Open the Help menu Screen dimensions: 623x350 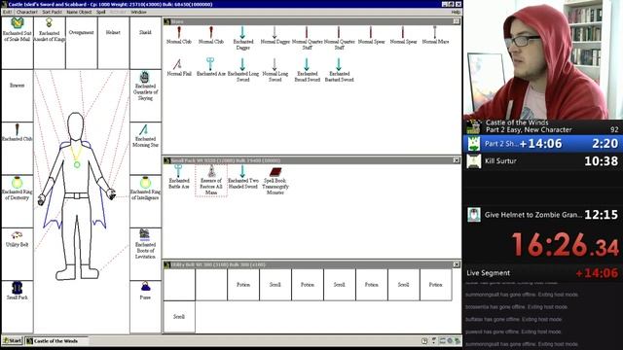click(456, 12)
